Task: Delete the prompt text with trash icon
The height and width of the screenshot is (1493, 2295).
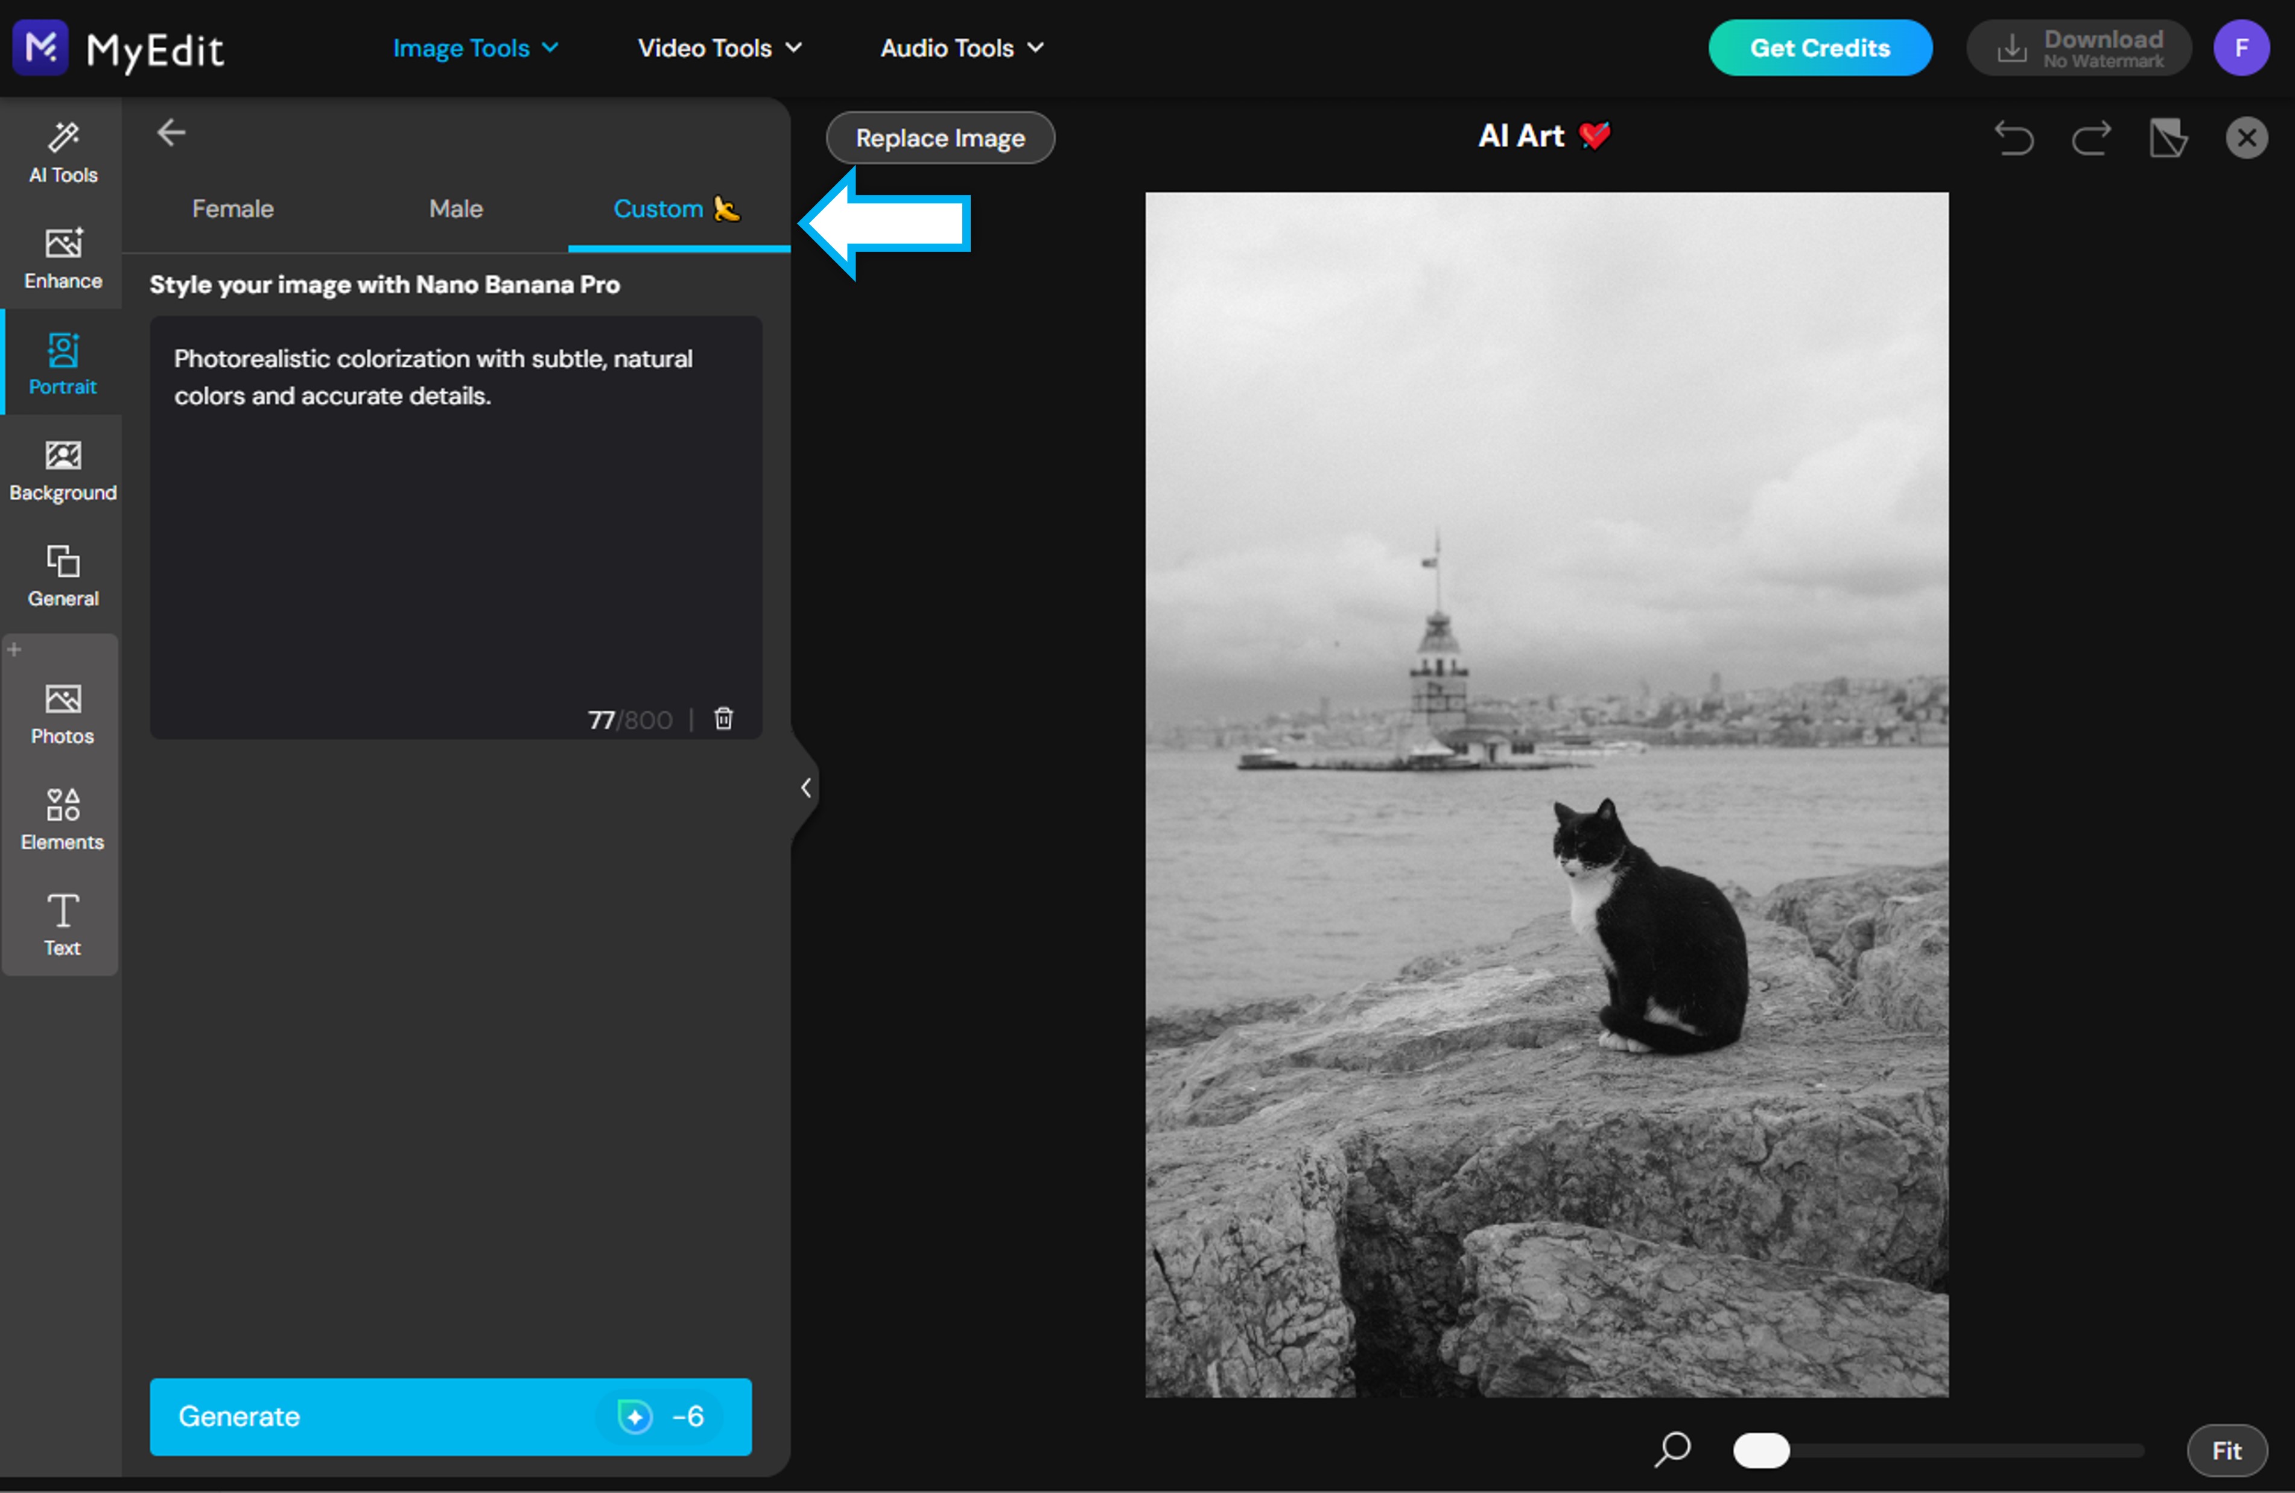Action: (723, 718)
